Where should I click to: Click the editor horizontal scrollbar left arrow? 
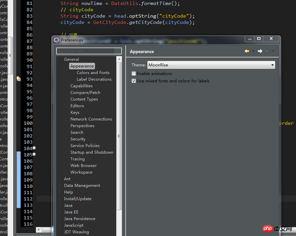(x=39, y=230)
